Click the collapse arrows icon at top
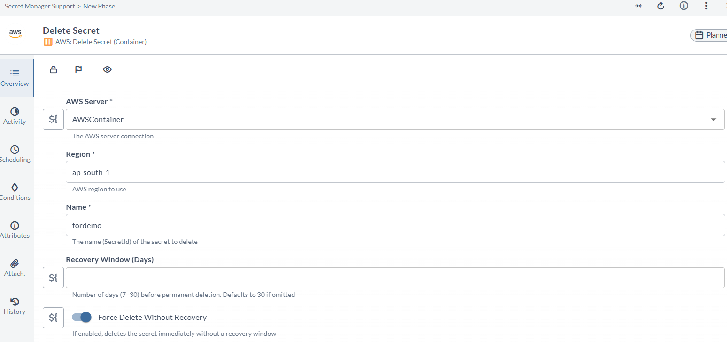Screen dimensions: 727x342 639,6
